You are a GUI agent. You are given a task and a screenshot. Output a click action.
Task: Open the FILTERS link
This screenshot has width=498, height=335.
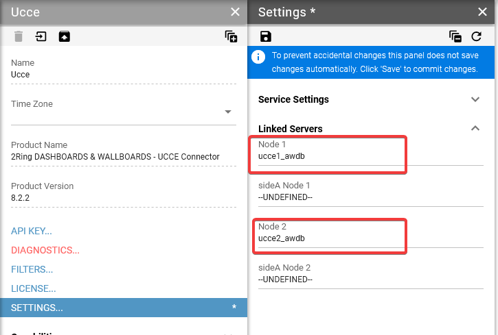pyautogui.click(x=32, y=269)
